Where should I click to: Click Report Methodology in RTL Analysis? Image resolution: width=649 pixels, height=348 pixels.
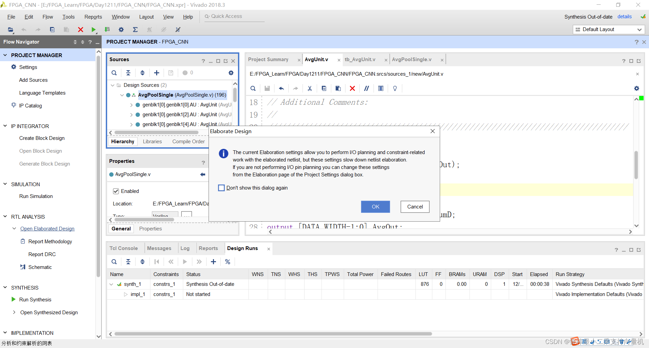click(x=50, y=242)
